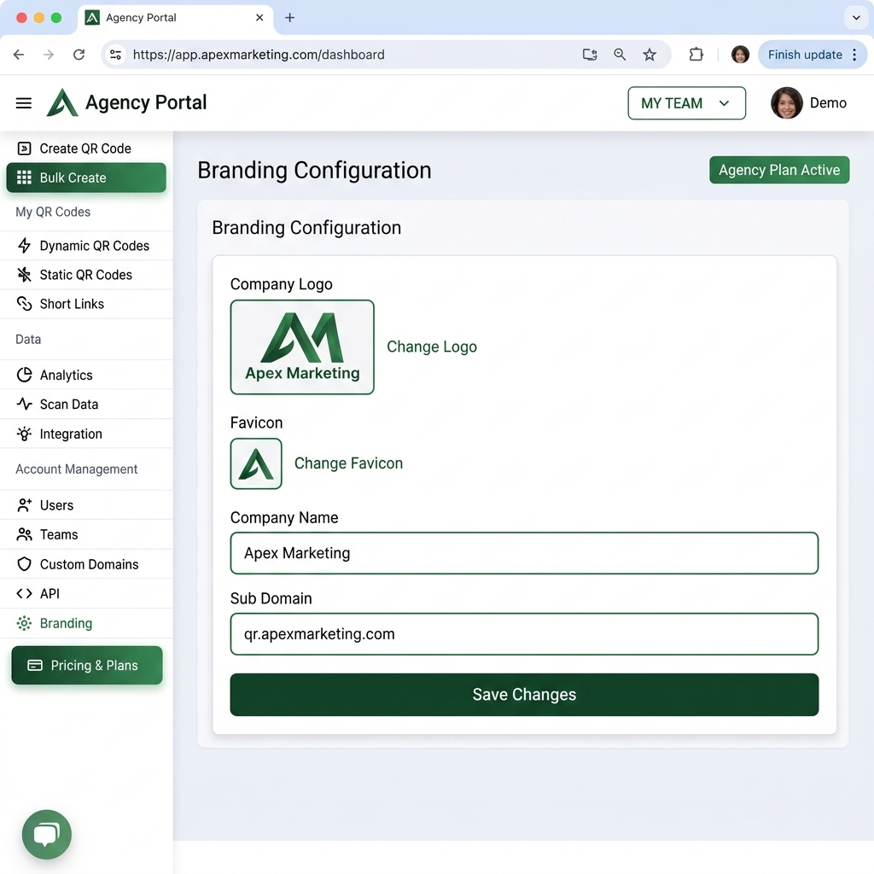The width and height of the screenshot is (874, 874).
Task: Click the favicon preview thumbnail
Action: 256,463
